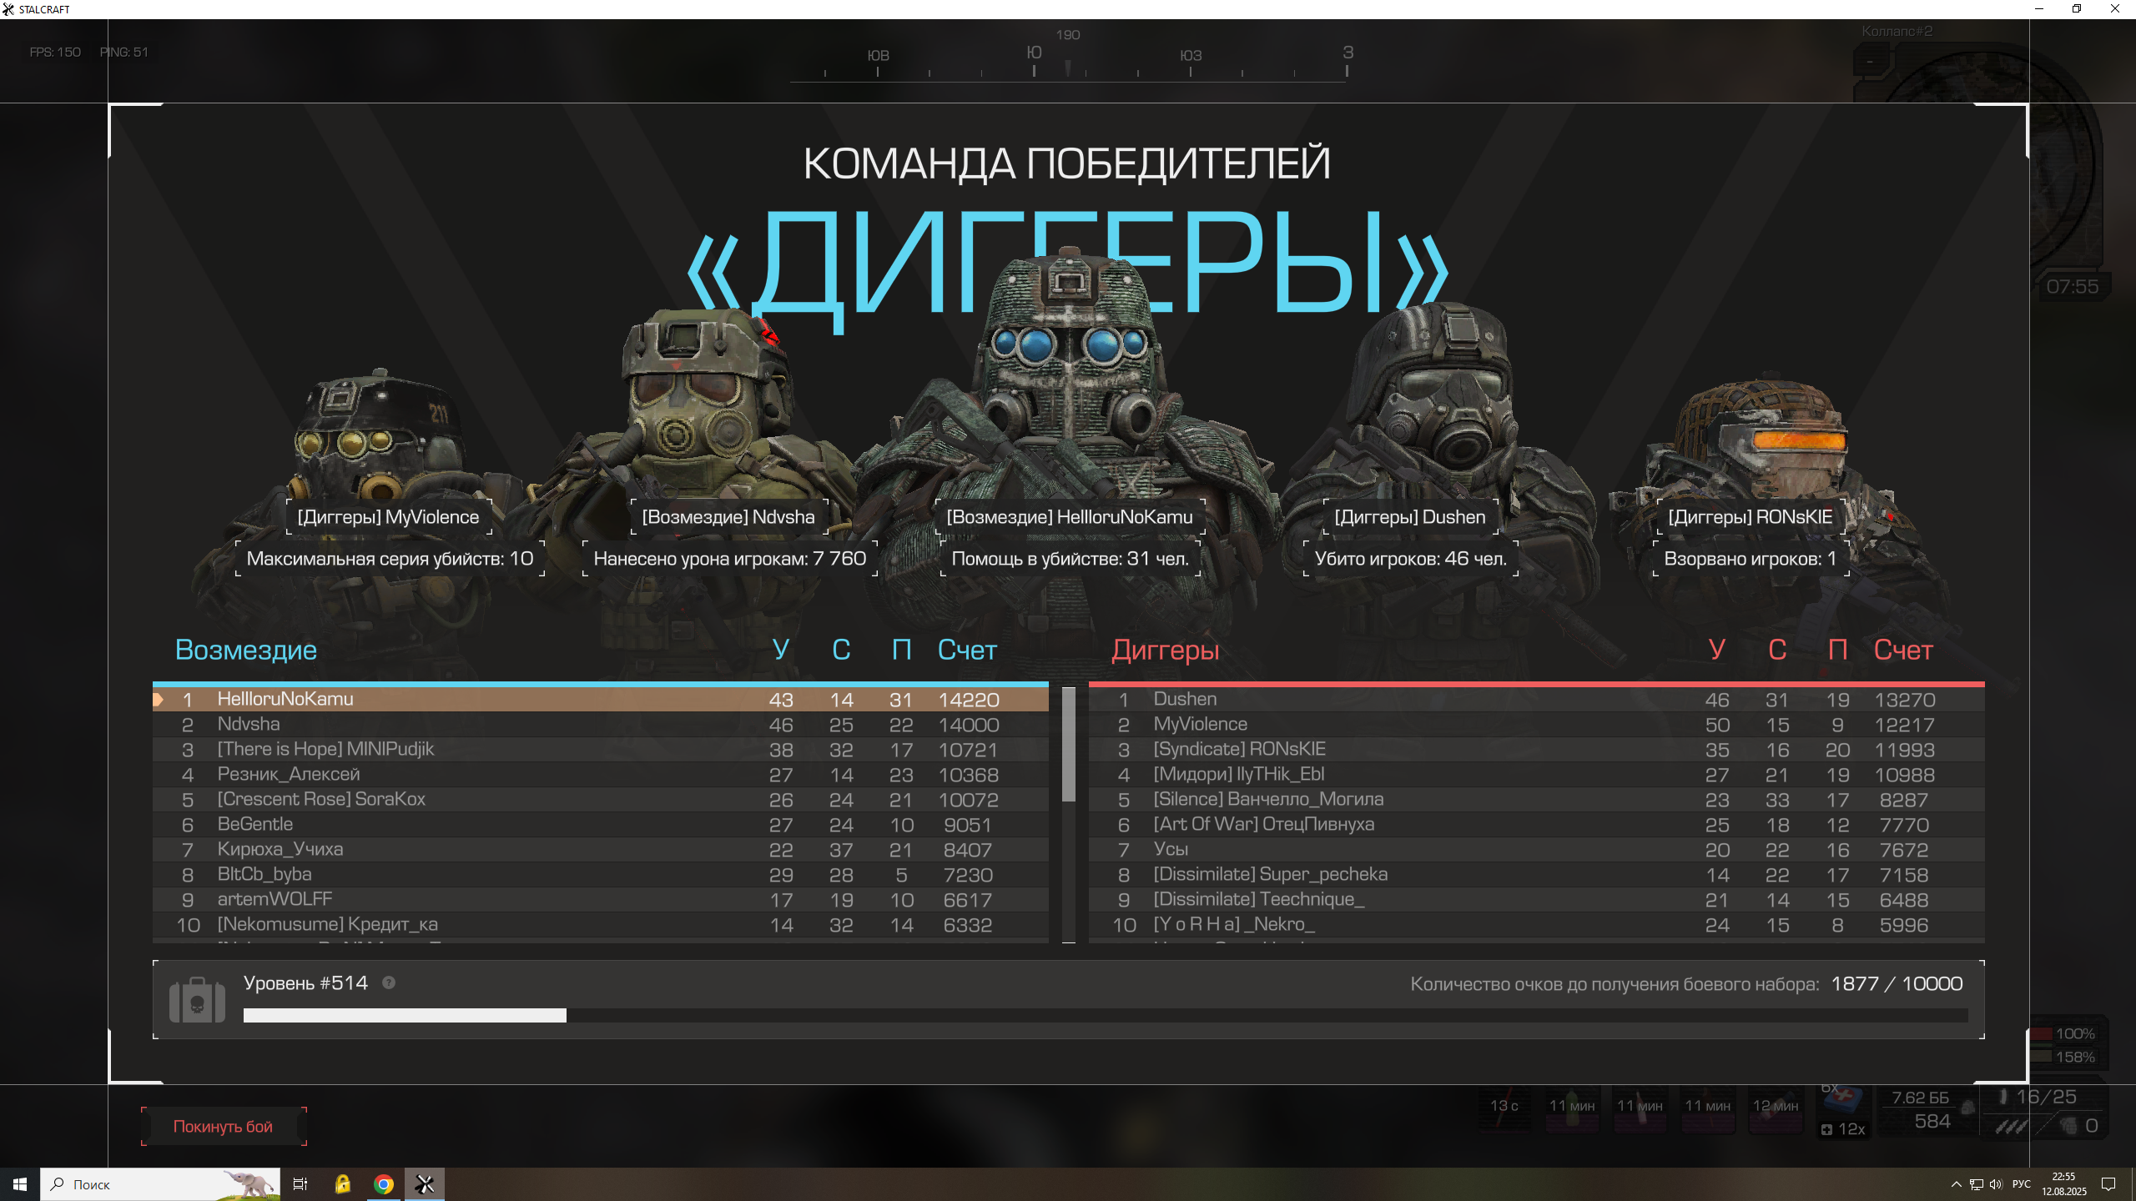Select the Dushen row in Диггеры table

coord(1536,699)
